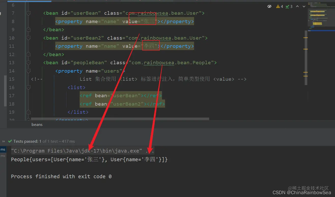Click the </list> closing tag on line 19

pyautogui.click(x=78, y=112)
